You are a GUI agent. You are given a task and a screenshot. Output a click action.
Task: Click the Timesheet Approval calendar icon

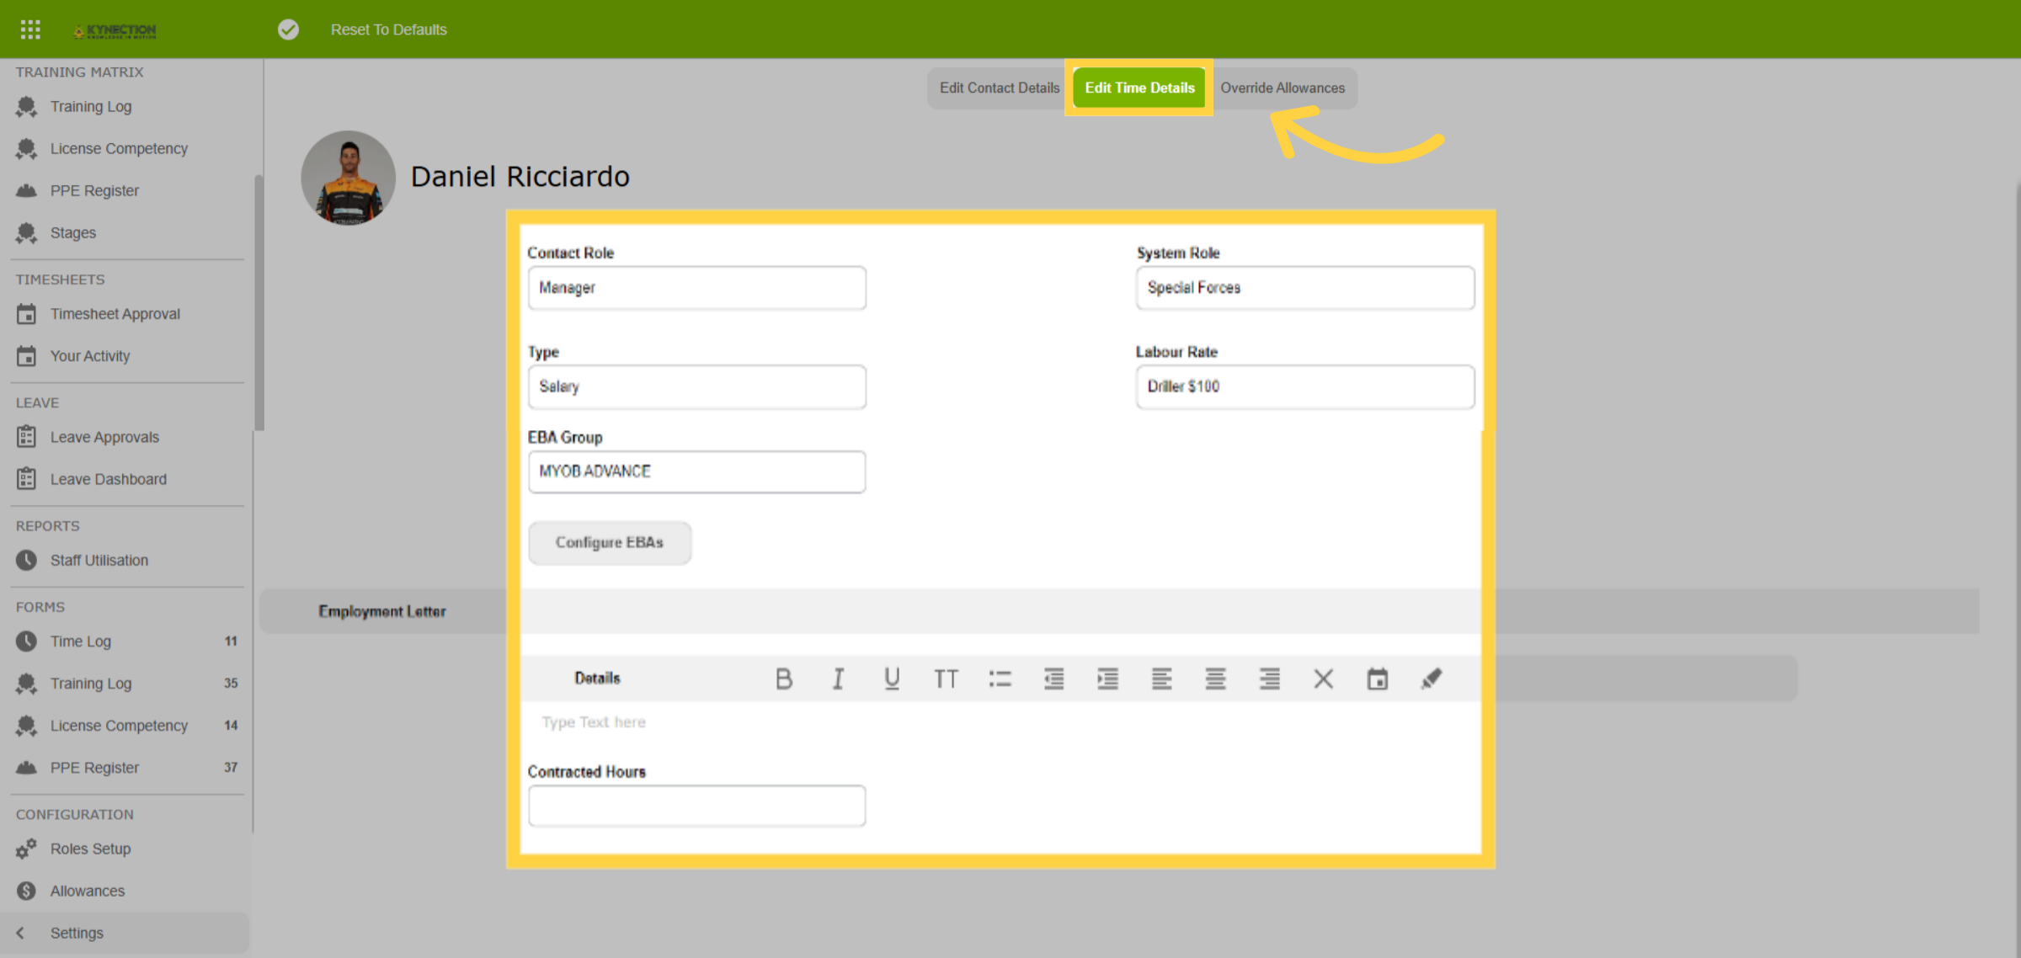[x=26, y=314]
